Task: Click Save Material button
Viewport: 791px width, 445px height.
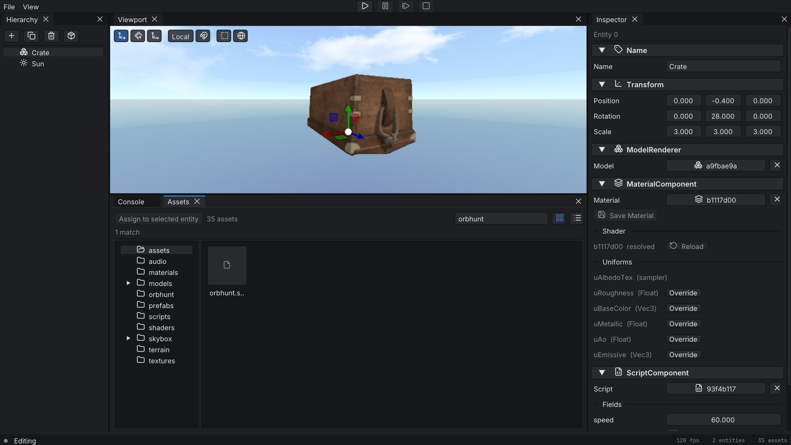Action: point(626,215)
